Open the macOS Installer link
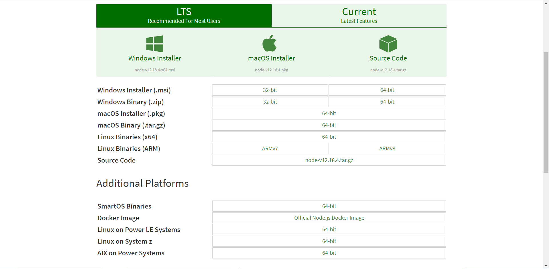Screen dimensions: 549x269 [272, 58]
